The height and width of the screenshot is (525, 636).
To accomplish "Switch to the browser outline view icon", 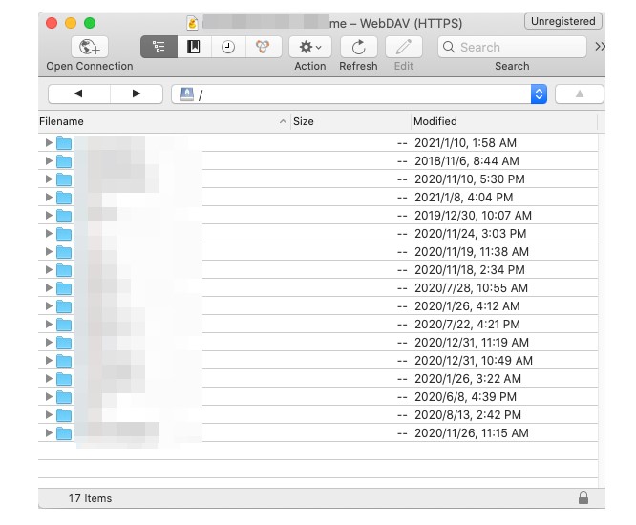I will (x=159, y=47).
